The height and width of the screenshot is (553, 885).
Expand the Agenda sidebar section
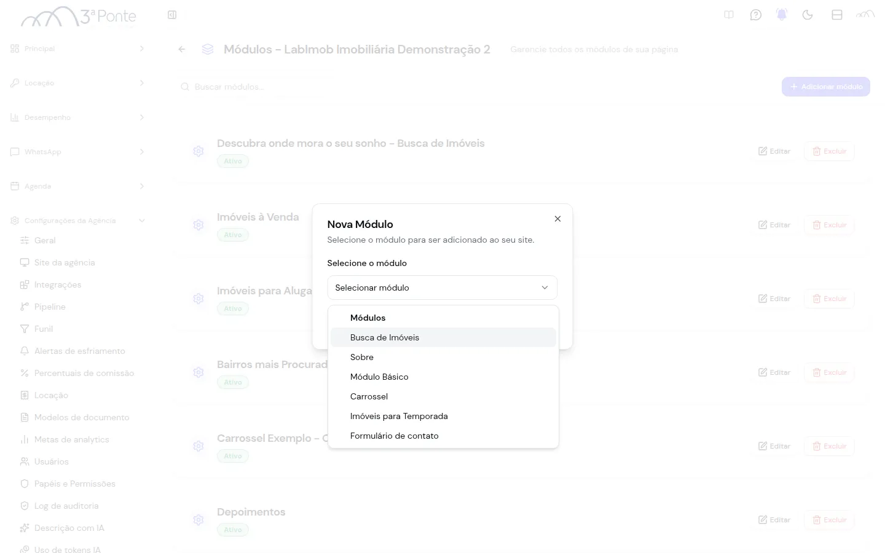coord(77,186)
